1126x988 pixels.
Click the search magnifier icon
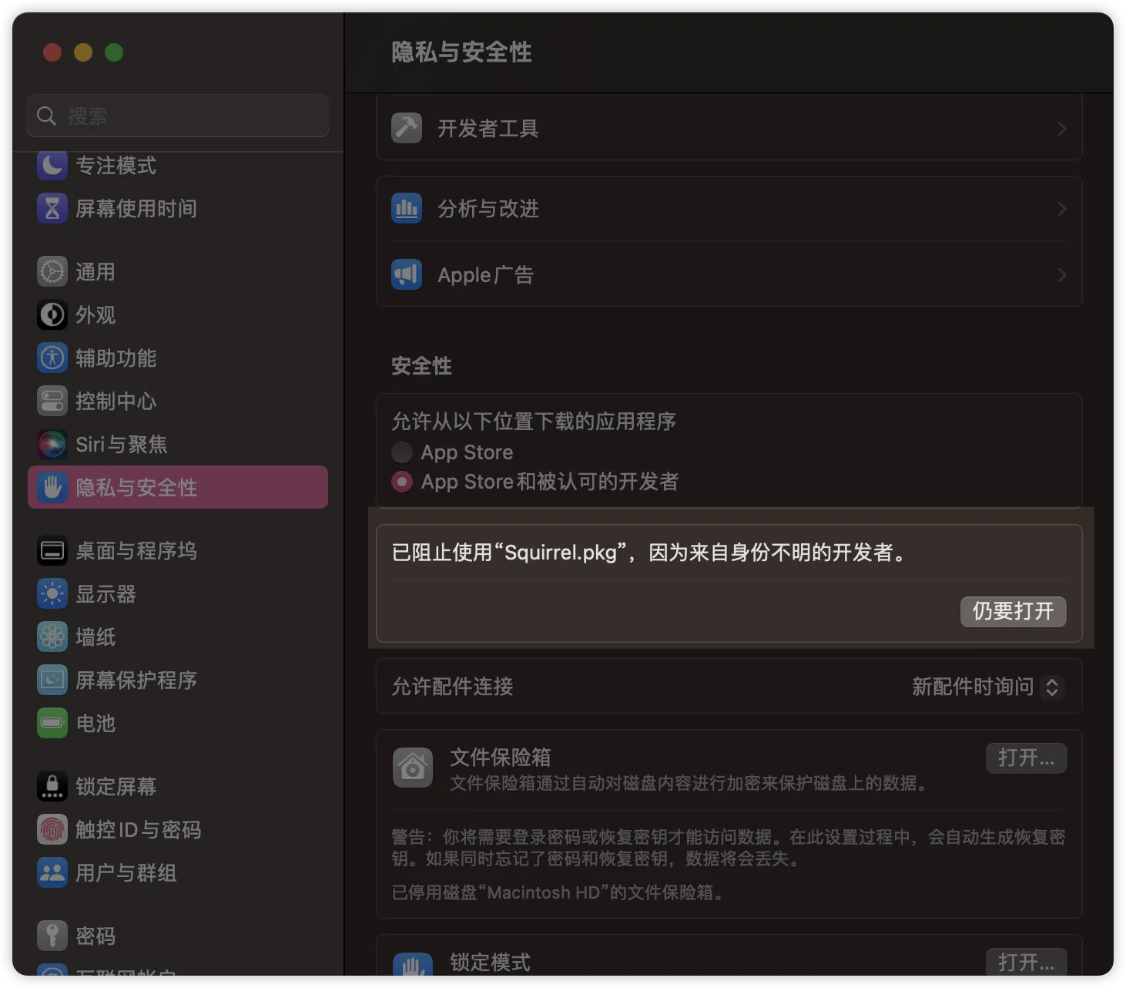tap(47, 116)
